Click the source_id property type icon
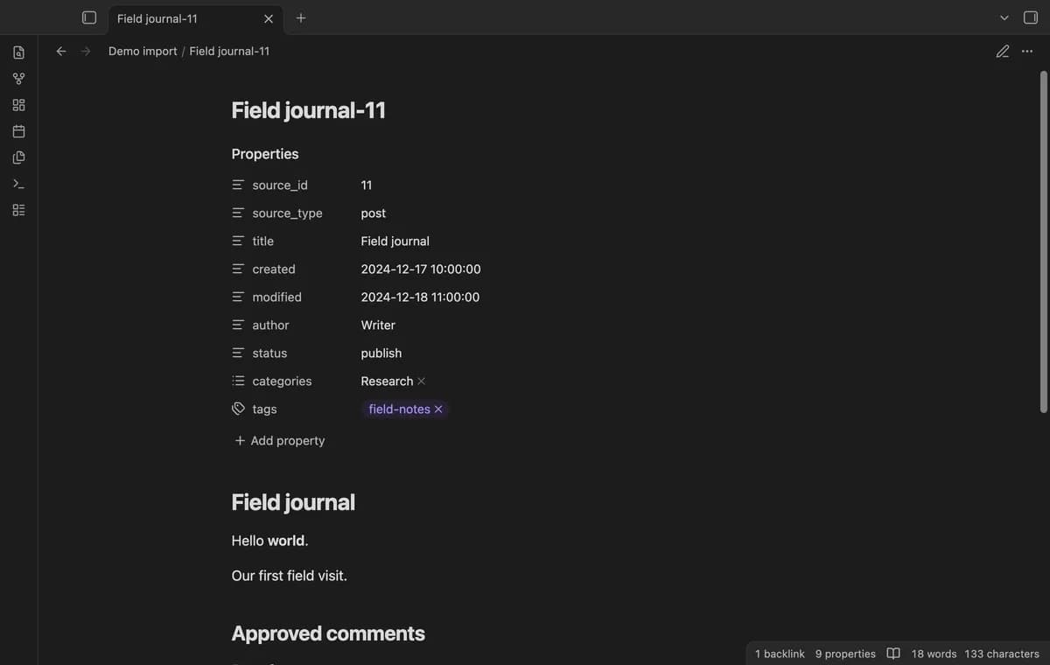Screen dimensions: 1050x665 [x=238, y=185]
